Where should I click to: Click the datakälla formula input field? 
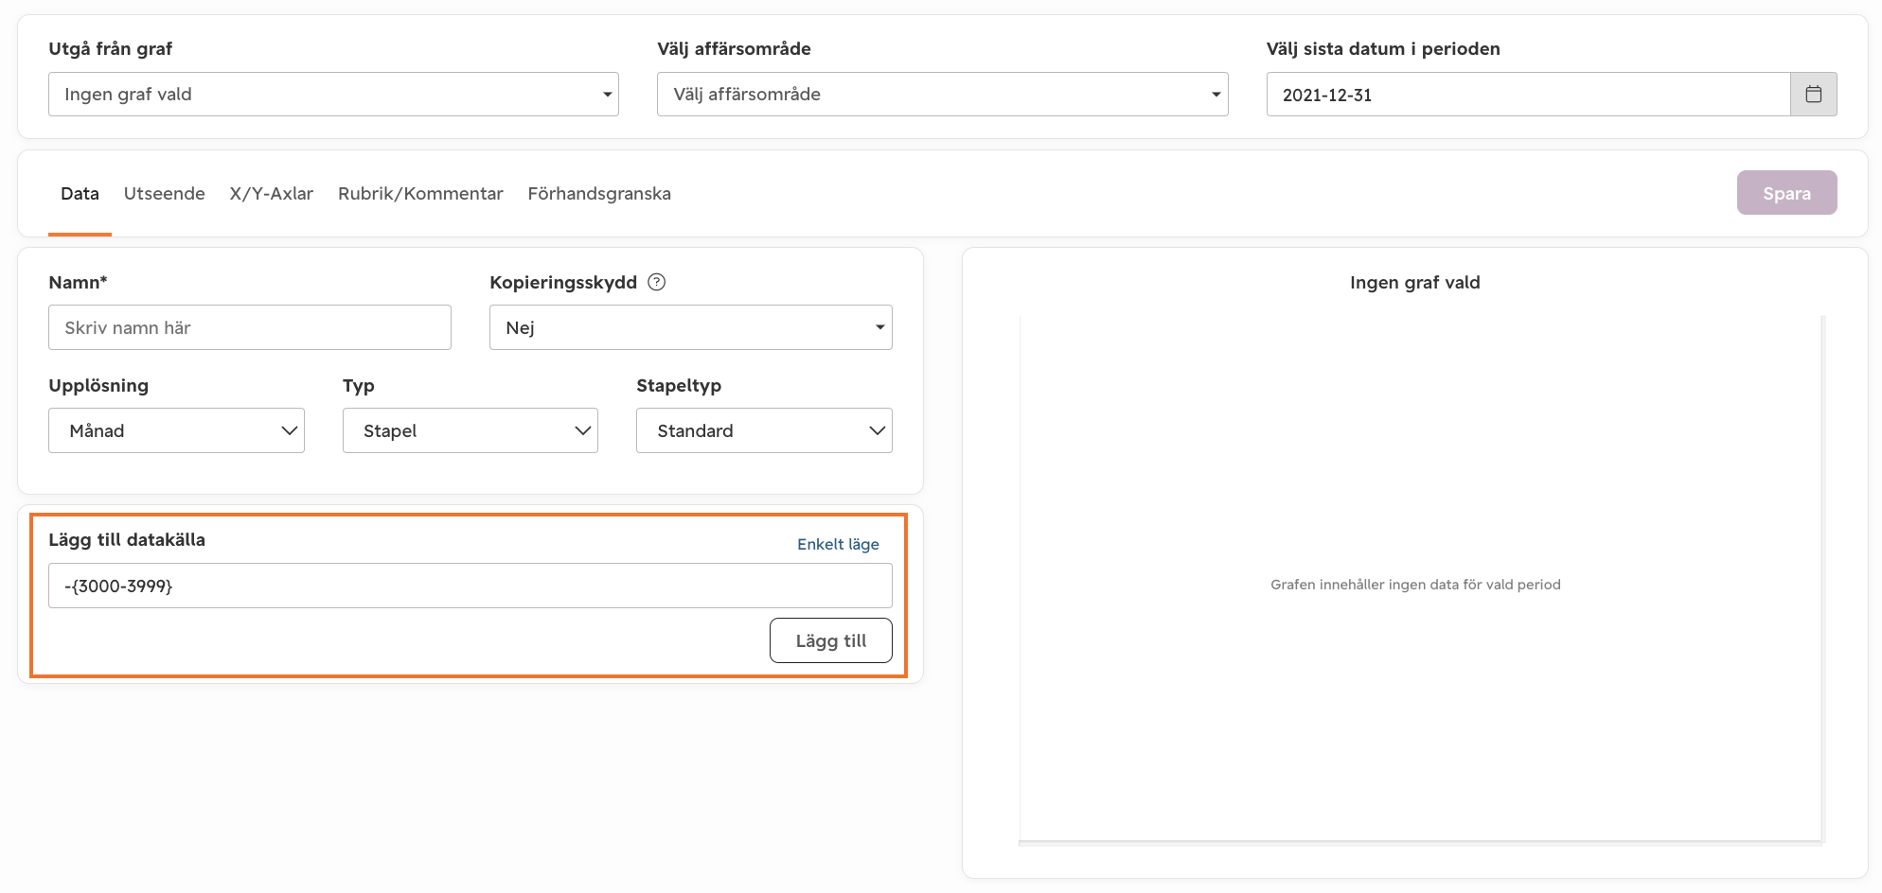pyautogui.click(x=470, y=586)
